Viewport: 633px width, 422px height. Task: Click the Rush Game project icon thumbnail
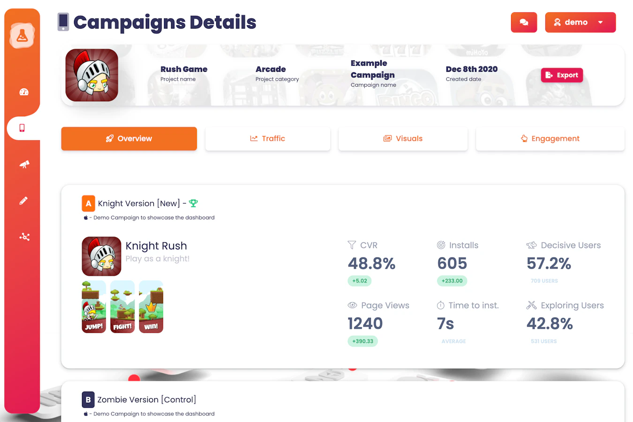click(x=92, y=75)
